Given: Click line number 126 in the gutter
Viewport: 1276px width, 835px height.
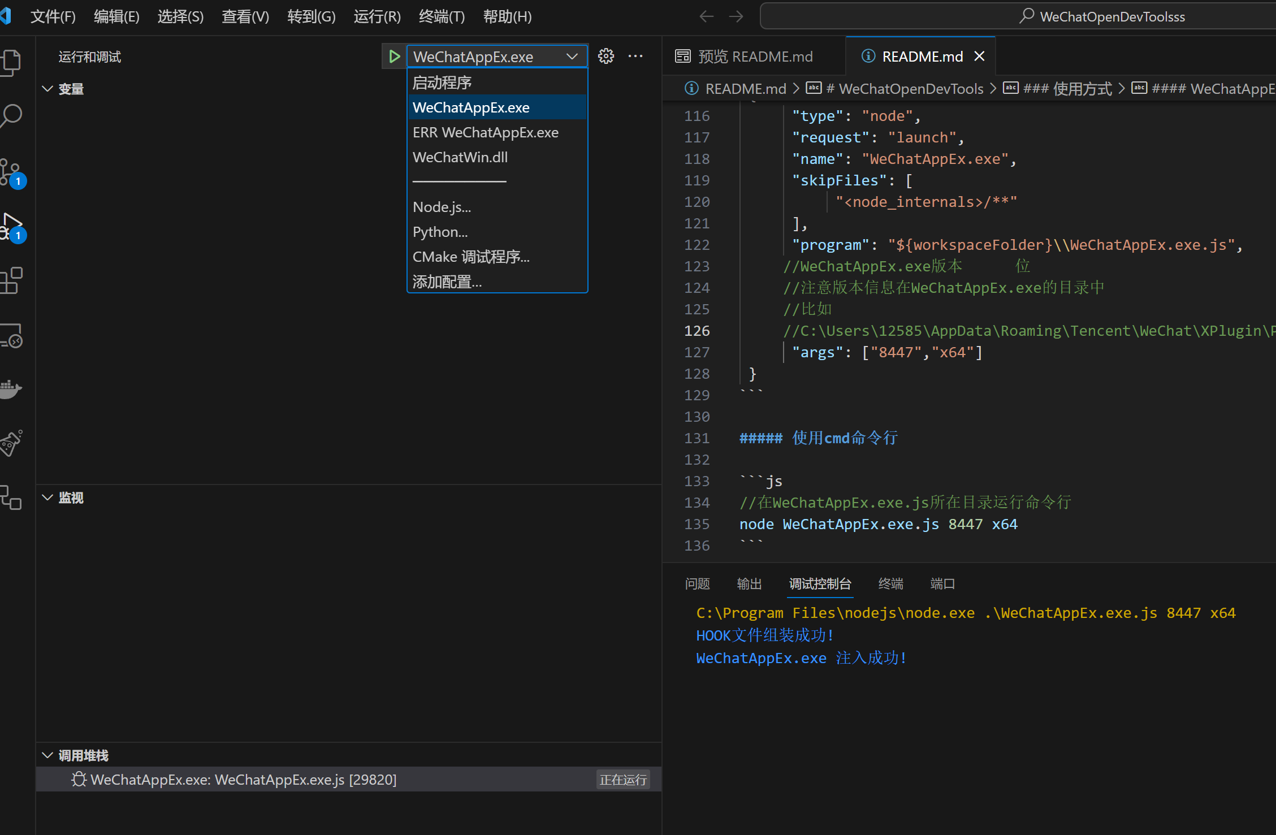Looking at the screenshot, I should pos(697,331).
